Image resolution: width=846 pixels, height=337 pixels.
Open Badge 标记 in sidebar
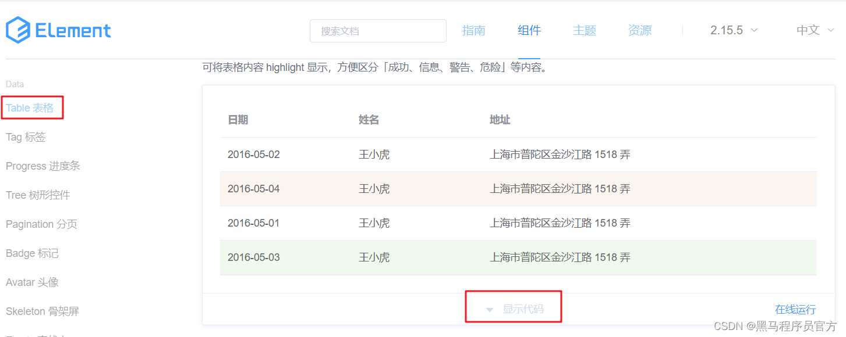point(32,253)
